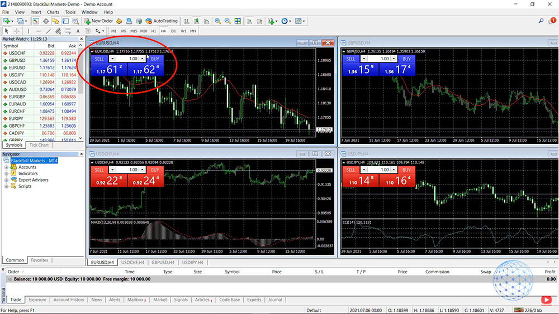Open a new chart via toolbar icon
This screenshot has width=559, height=314.
pos(6,21)
